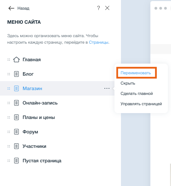Click the home icon next to Главная
This screenshot has height=186, width=171.
[16, 59]
